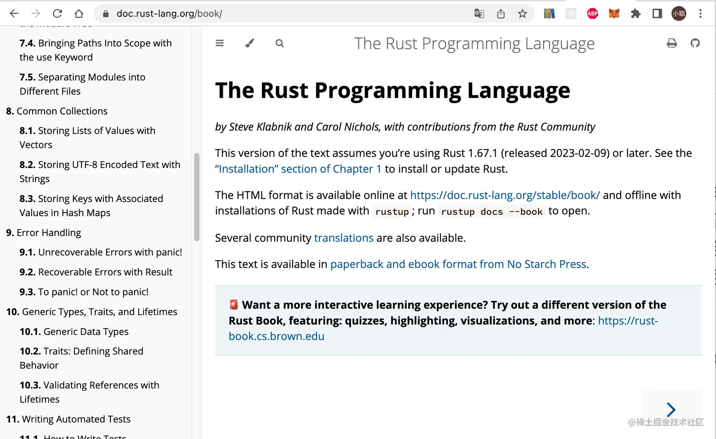Go back with the browser back arrow
The width and height of the screenshot is (716, 439).
tap(14, 13)
